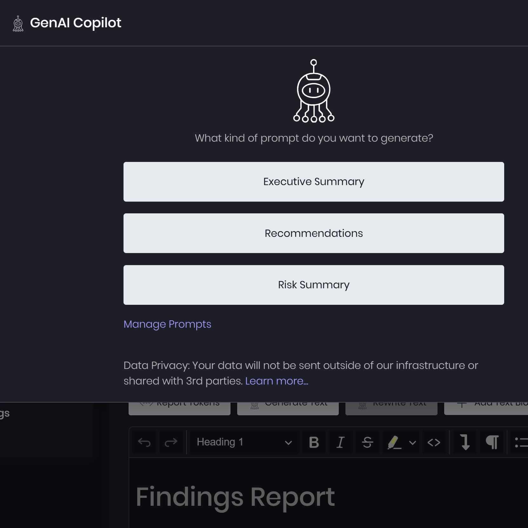Toggle bold formatting

click(314, 442)
